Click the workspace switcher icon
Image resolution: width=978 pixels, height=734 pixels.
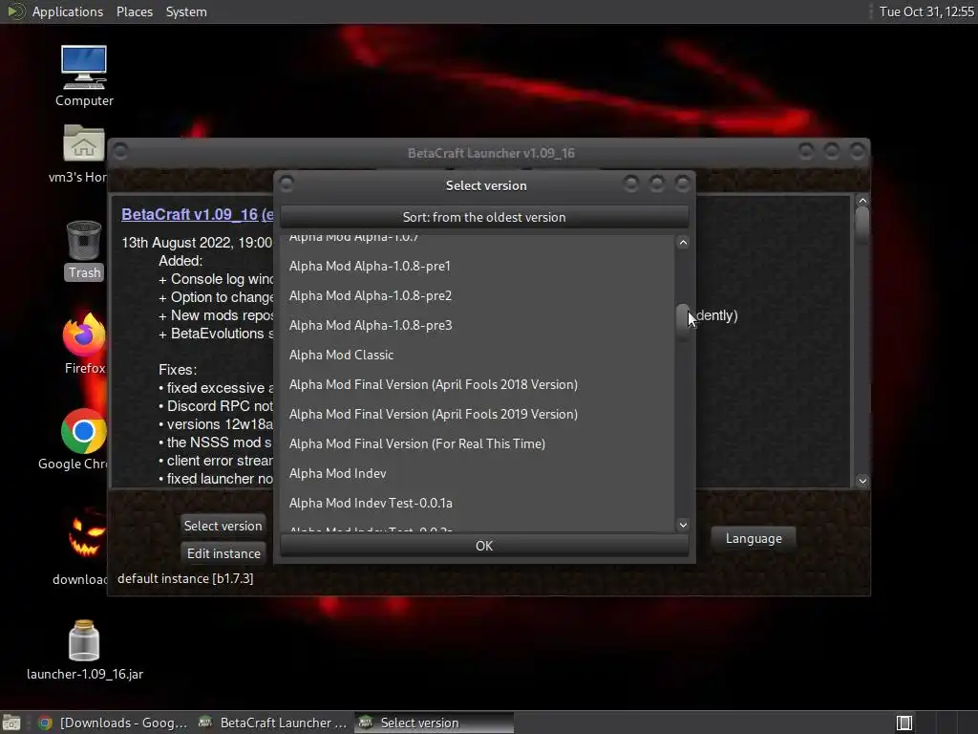(904, 723)
